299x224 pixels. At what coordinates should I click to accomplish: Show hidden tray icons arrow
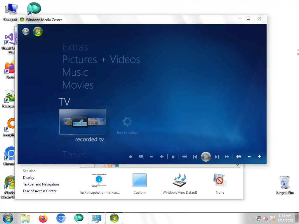(251, 218)
